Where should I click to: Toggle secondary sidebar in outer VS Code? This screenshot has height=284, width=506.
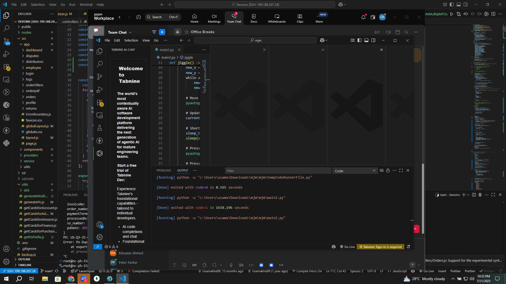[x=466, y=4]
